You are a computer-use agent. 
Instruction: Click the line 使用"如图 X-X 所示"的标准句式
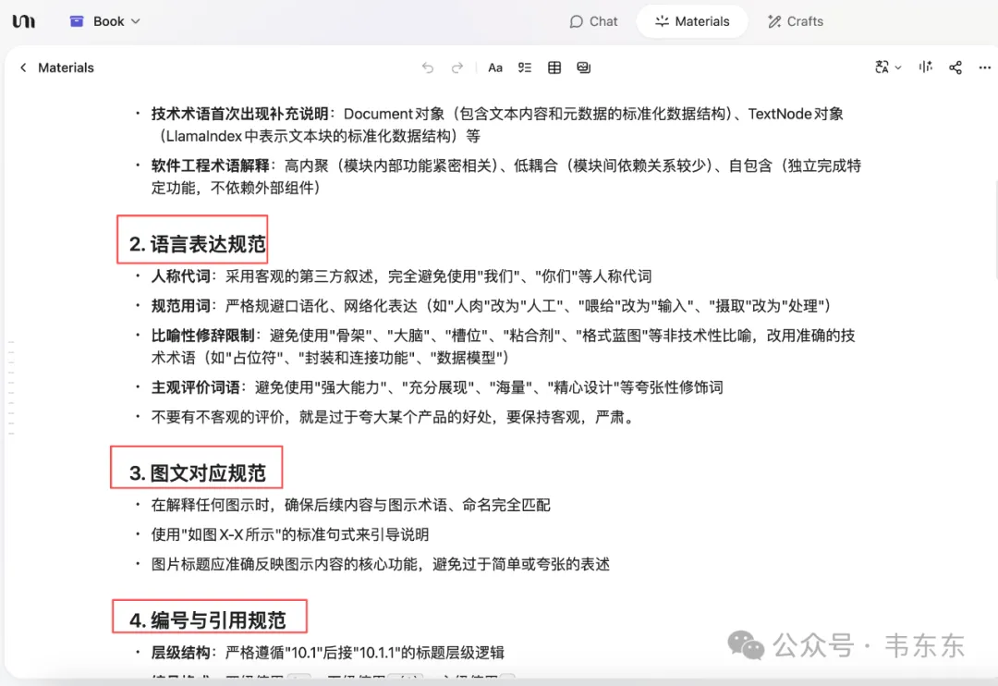pos(290,534)
